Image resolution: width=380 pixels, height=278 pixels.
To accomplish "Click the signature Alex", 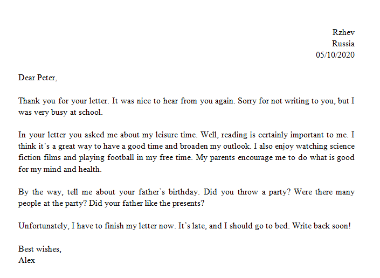I will pos(26,260).
